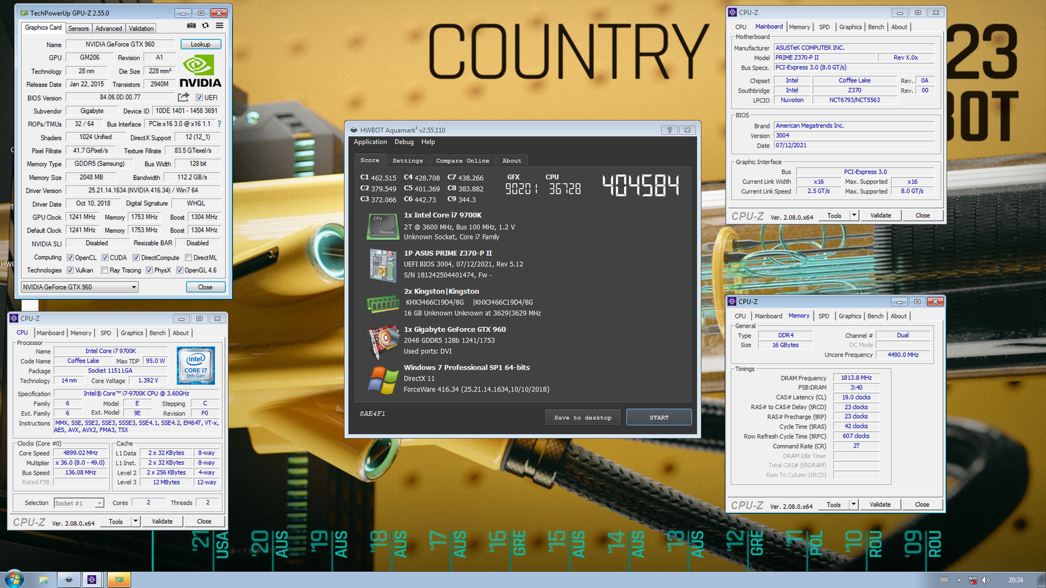Click the volume speaker tray icon
The width and height of the screenshot is (1046, 588).
986,580
